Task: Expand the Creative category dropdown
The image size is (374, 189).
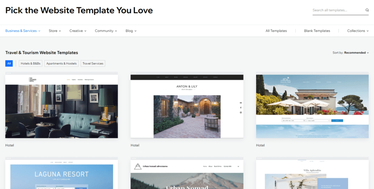Action: [x=78, y=31]
